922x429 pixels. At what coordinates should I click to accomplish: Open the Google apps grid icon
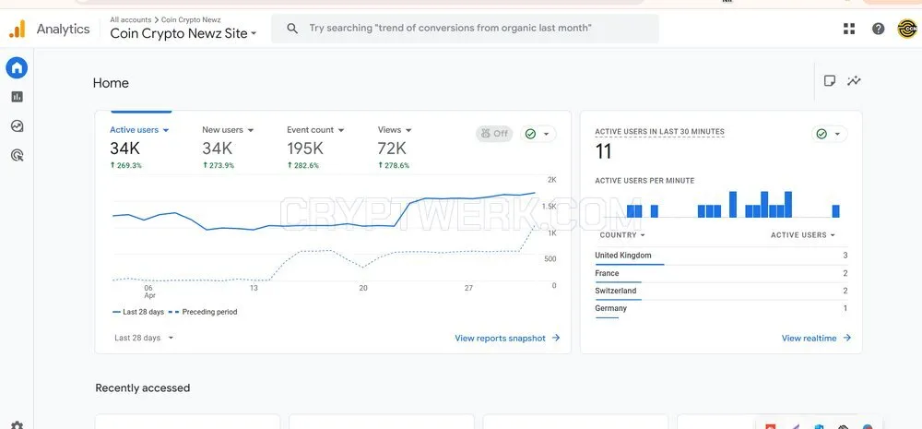coord(849,29)
